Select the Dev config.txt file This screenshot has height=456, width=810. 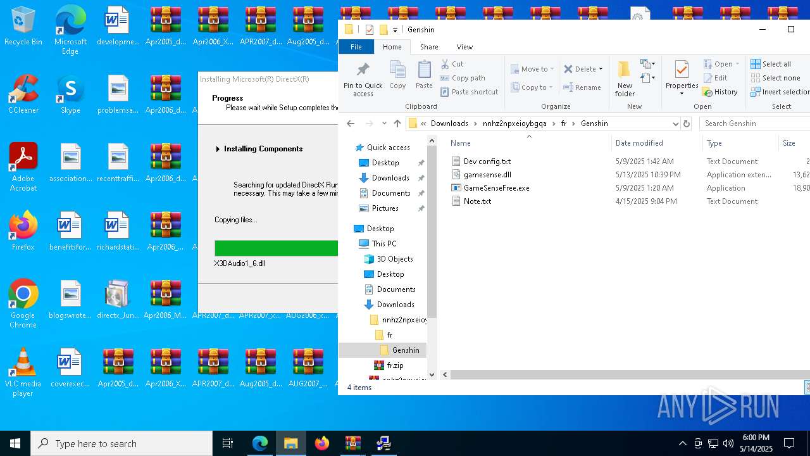pos(487,161)
